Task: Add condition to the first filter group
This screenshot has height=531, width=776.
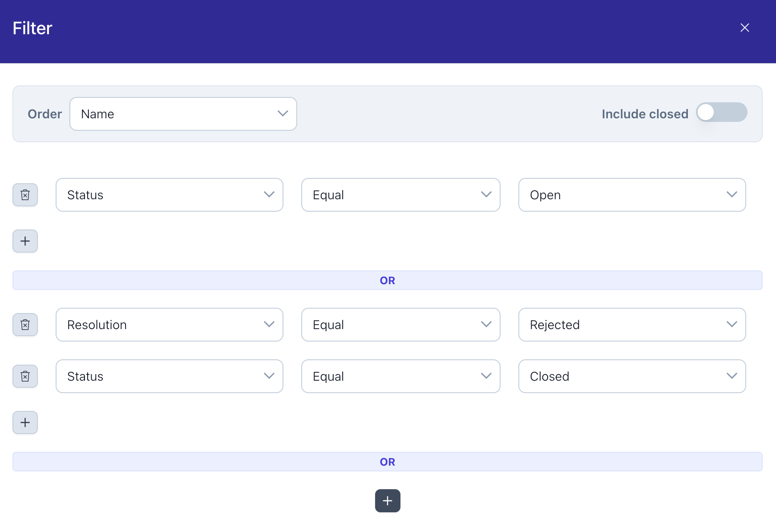Action: (x=25, y=241)
